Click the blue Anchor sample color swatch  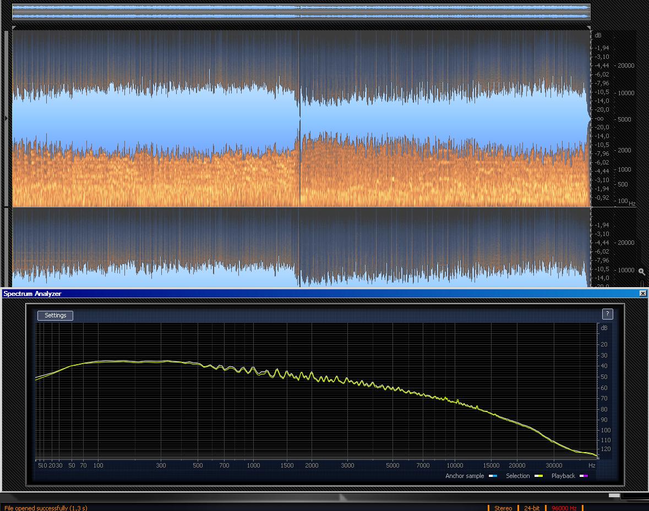[493, 476]
